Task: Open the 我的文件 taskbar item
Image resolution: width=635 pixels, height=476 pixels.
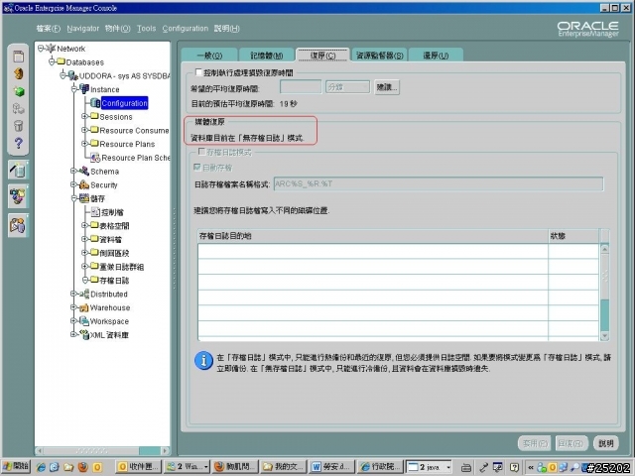Action: click(284, 467)
